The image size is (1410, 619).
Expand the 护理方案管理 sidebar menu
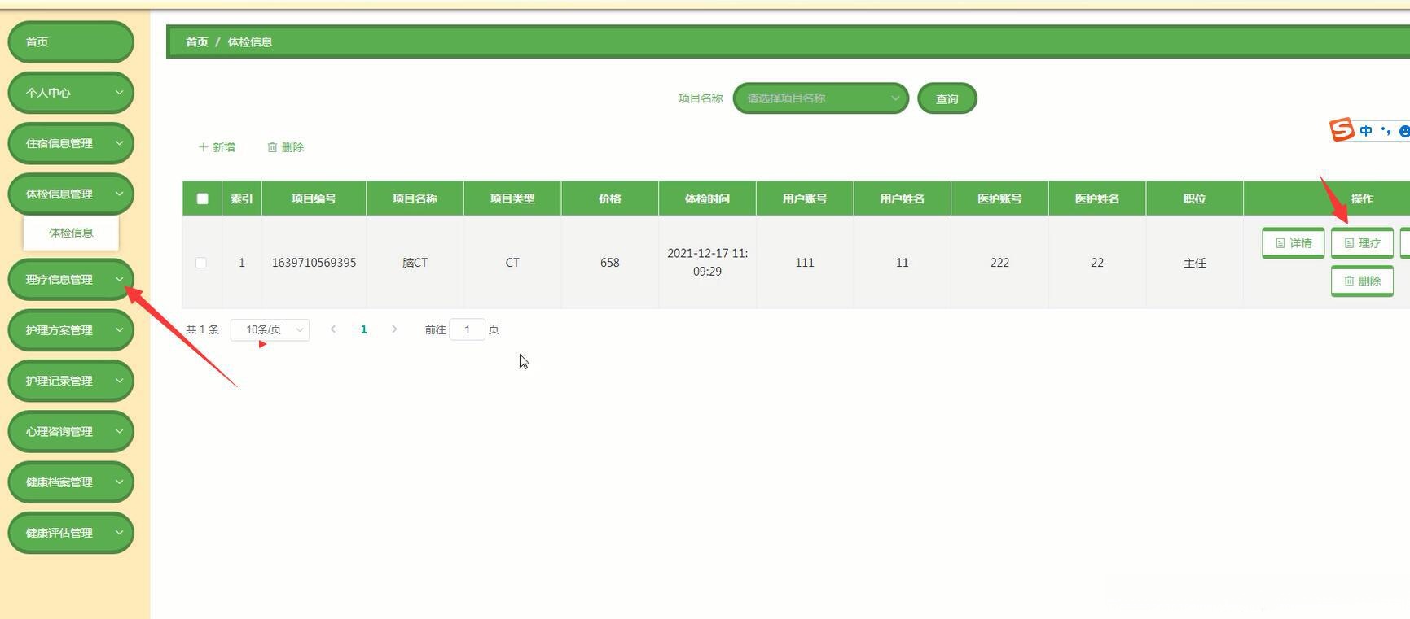click(71, 330)
